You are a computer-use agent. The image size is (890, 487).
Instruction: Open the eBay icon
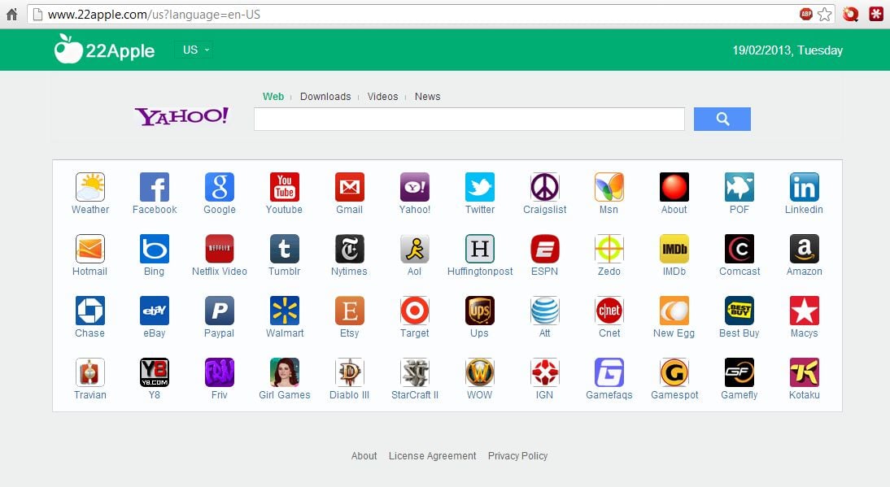[x=155, y=311]
